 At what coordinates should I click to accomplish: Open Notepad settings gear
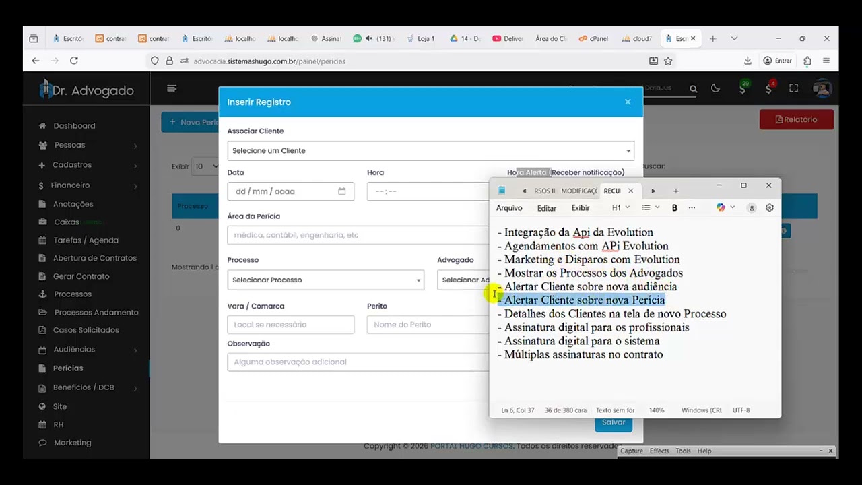tap(770, 208)
